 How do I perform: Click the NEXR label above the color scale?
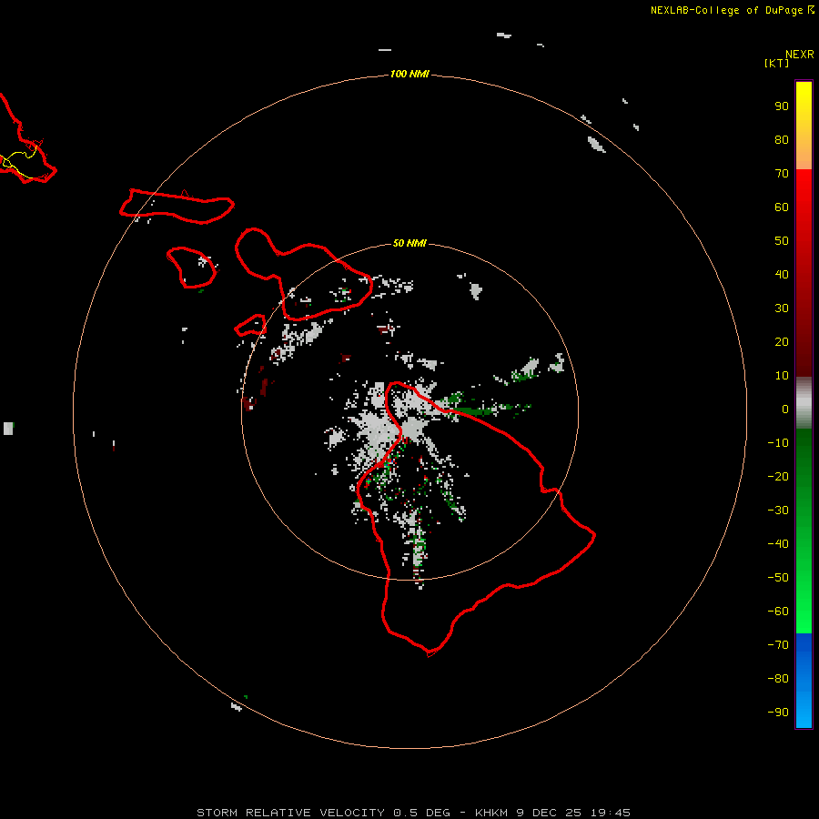click(800, 55)
